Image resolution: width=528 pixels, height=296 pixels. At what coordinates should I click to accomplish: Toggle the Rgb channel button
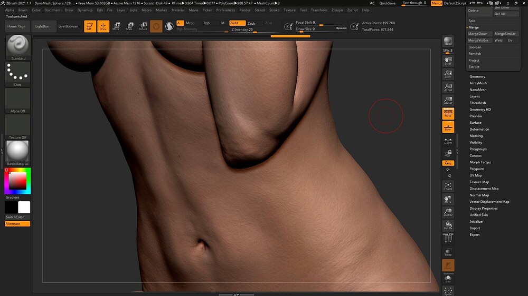[206, 23]
